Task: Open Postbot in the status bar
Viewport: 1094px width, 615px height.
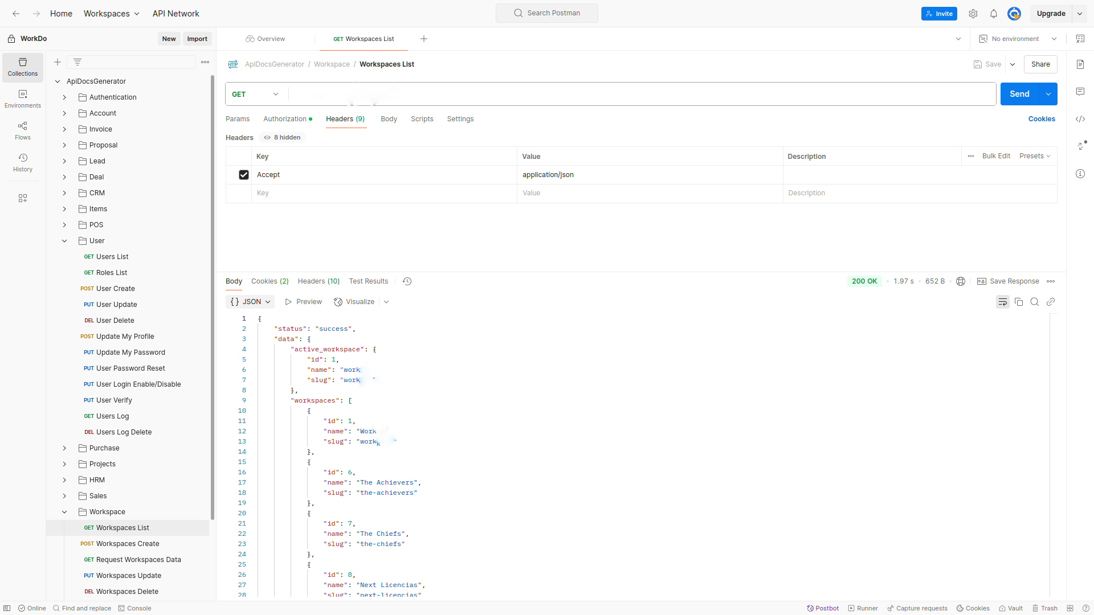Action: point(823,608)
